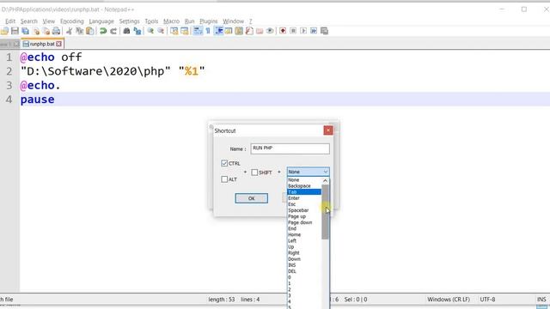Click the Save file toolbar icon

pyautogui.click(x=15, y=31)
